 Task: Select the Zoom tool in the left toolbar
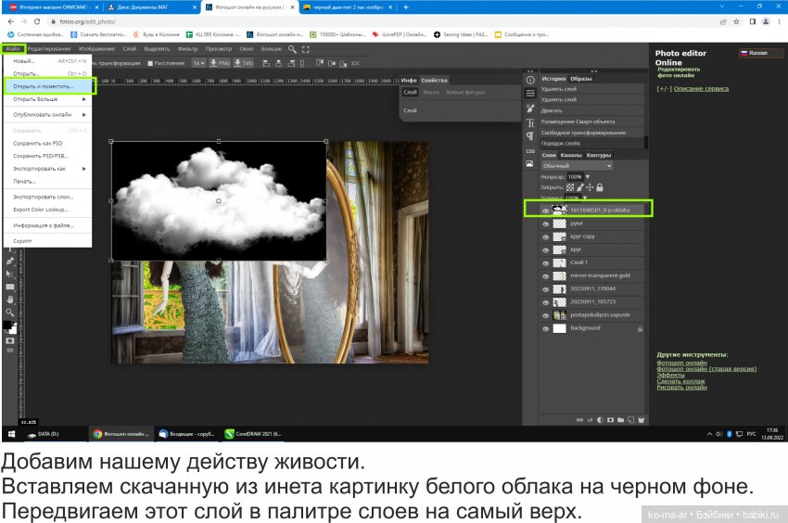point(10,313)
